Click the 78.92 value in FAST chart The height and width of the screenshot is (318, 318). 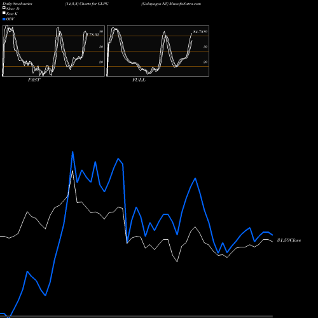tap(94, 34)
